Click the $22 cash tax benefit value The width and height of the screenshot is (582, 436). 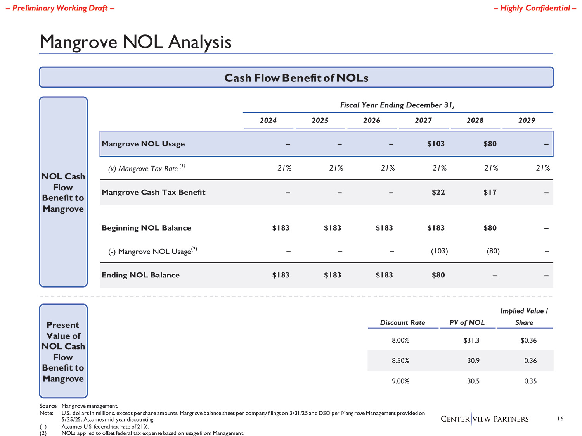[438, 192]
